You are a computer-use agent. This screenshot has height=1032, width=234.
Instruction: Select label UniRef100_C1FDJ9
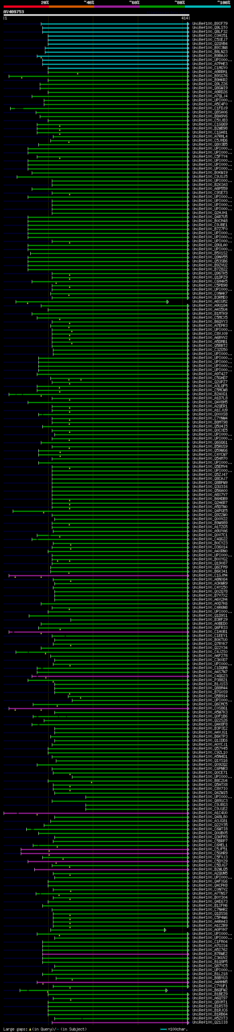pyautogui.click(x=210, y=108)
